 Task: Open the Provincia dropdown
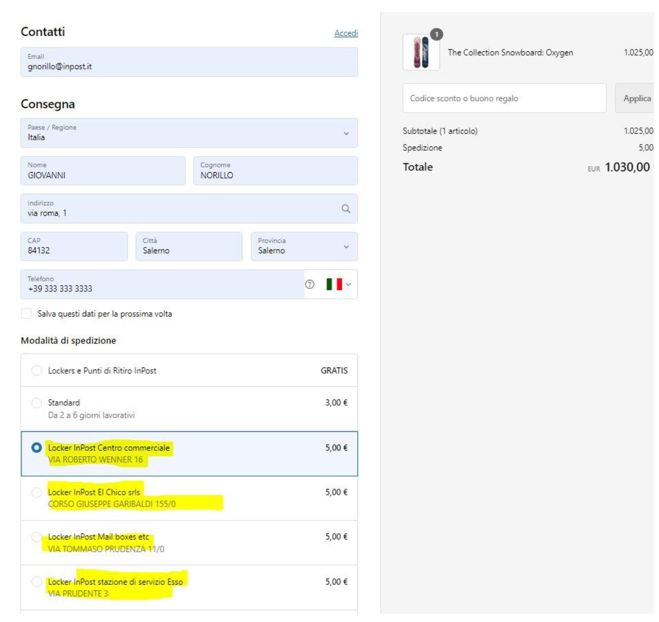point(304,247)
